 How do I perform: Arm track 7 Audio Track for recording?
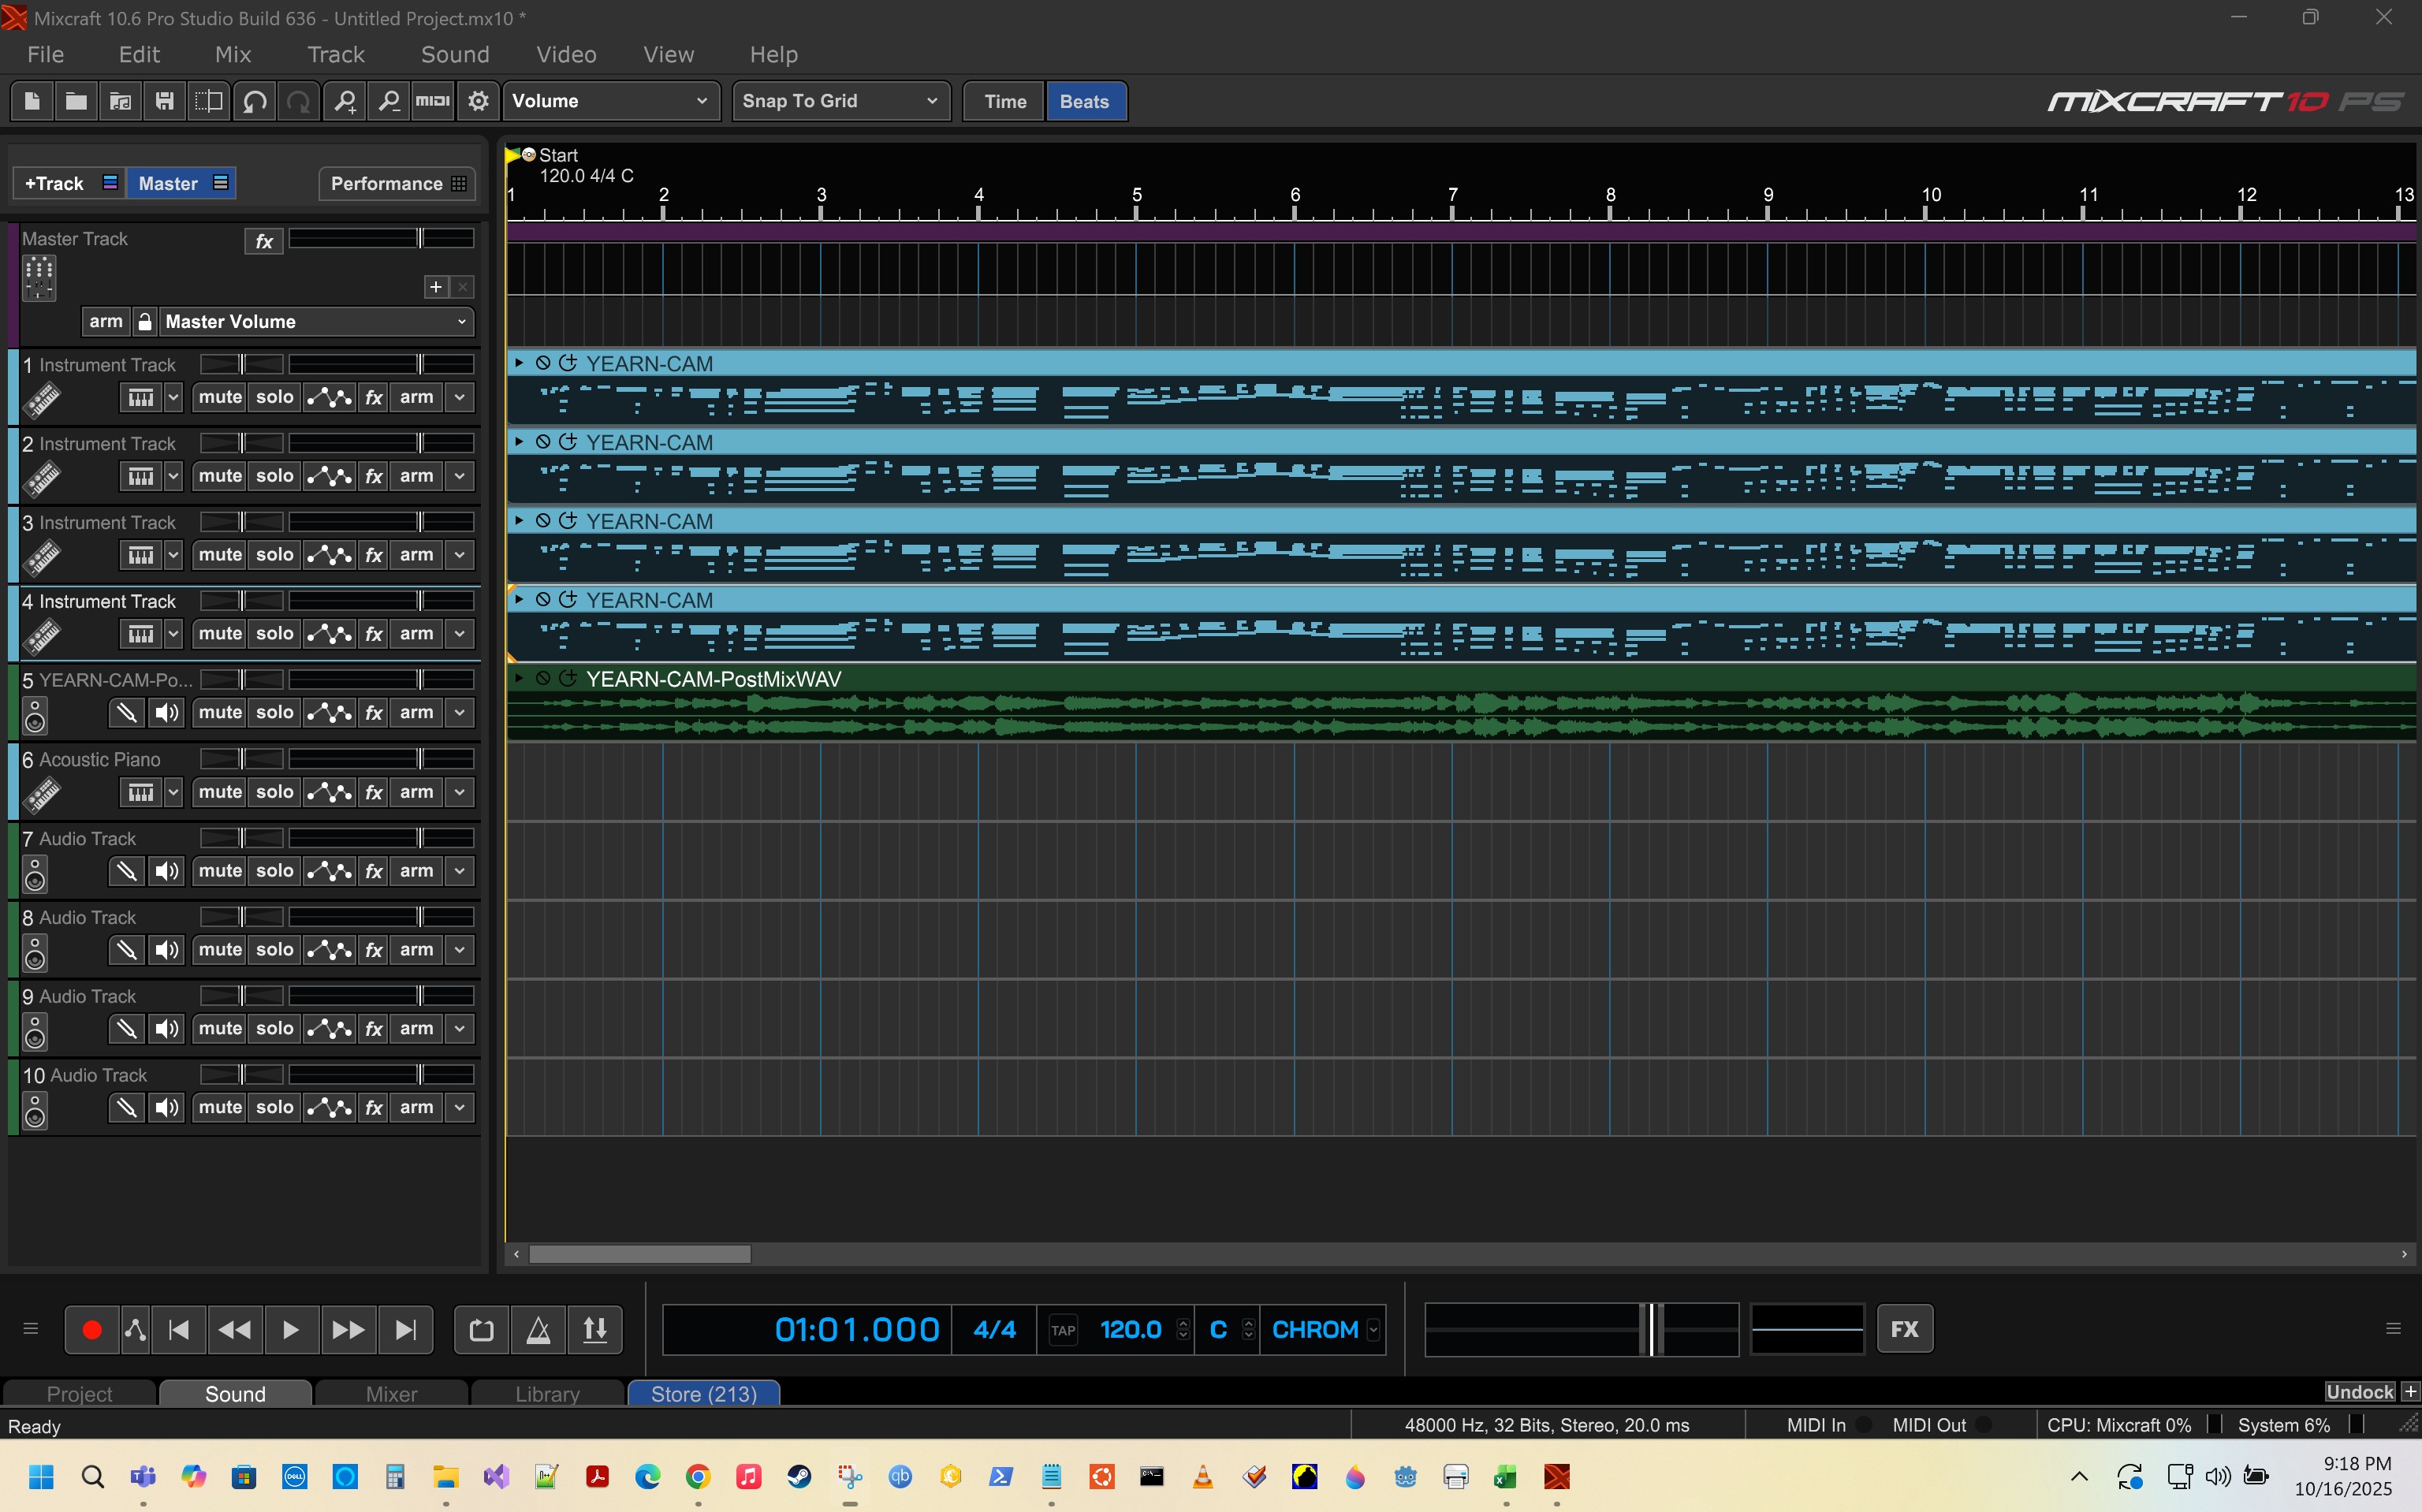coord(416,871)
